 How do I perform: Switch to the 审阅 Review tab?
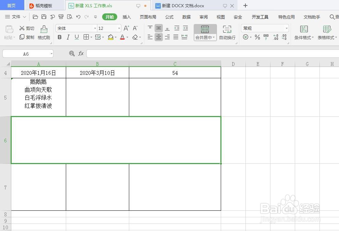pyautogui.click(x=204, y=17)
